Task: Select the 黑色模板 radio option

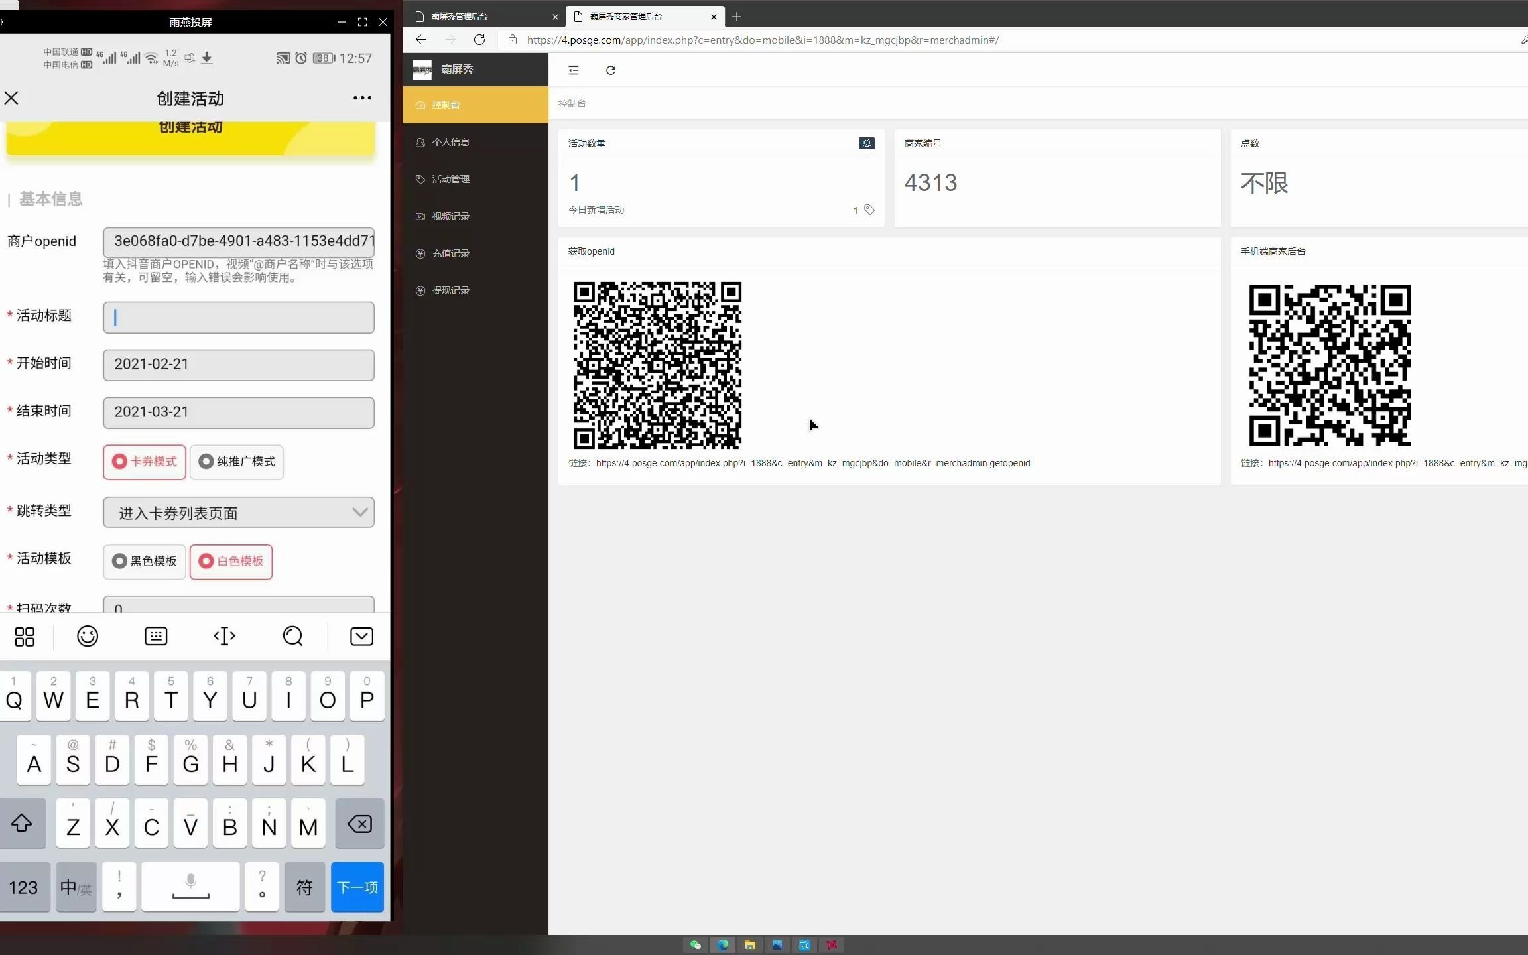Action: (x=145, y=562)
